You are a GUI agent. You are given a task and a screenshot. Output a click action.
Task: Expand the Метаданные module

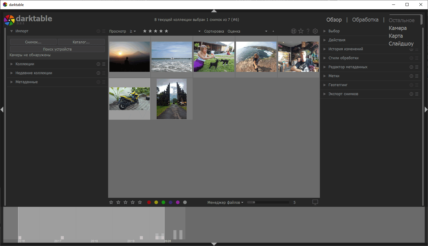[12, 82]
